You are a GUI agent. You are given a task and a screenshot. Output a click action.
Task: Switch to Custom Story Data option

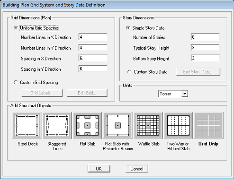coord(129,72)
